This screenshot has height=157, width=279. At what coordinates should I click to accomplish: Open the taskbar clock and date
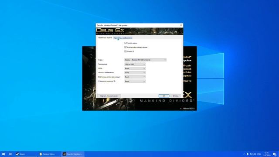tap(266, 154)
